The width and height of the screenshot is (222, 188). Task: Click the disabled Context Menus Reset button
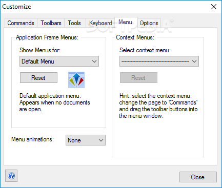[138, 78]
